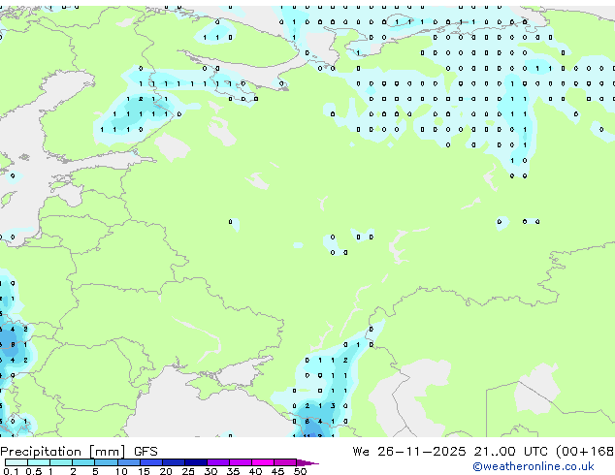Click the over-50 mm arrow tip of legend

307,462
